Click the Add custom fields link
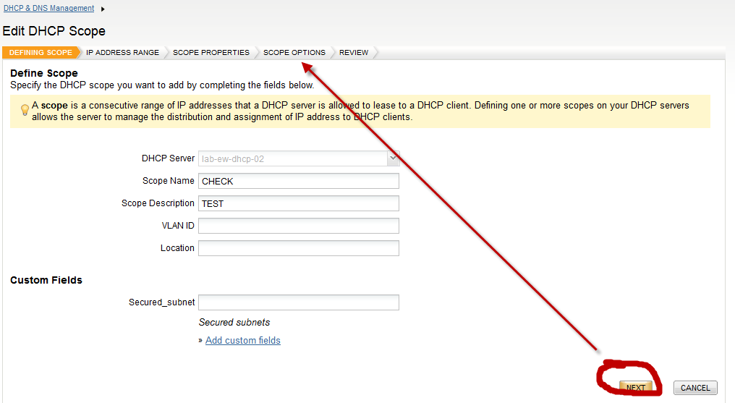Viewport: 735px width, 403px height. point(243,341)
